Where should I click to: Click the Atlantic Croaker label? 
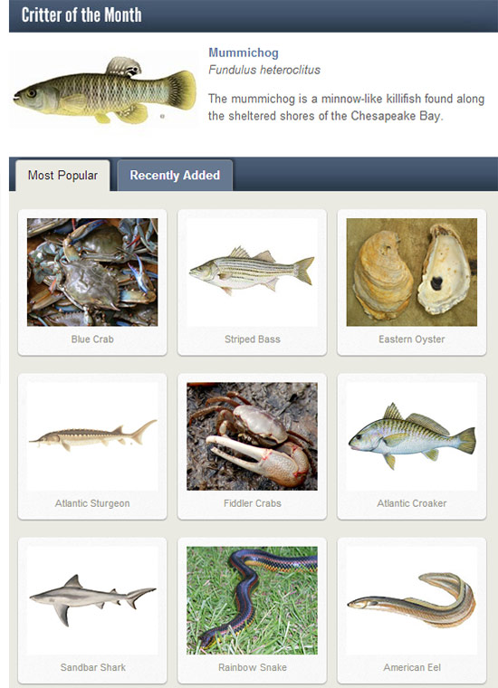[x=412, y=503]
